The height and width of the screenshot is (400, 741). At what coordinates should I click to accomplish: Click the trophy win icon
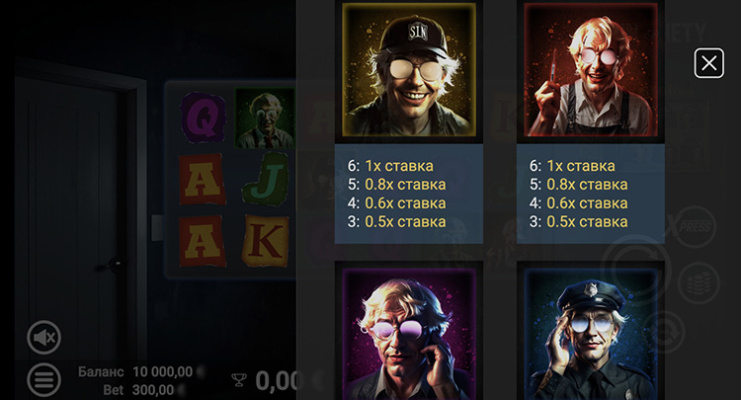[239, 379]
